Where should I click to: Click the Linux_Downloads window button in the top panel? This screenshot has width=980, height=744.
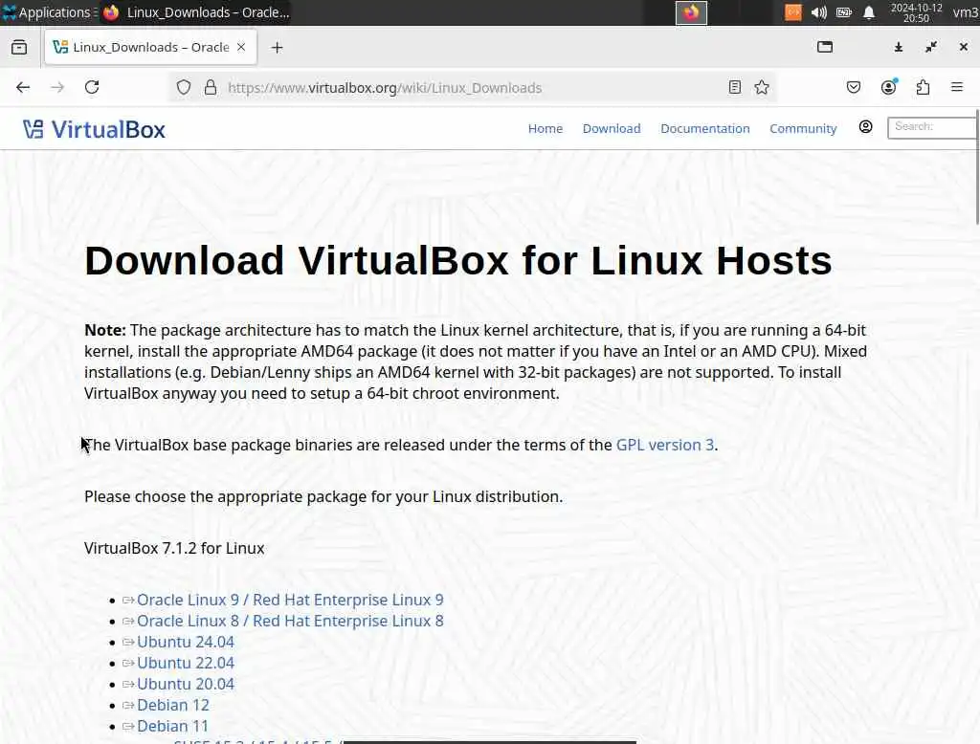pyautogui.click(x=197, y=12)
